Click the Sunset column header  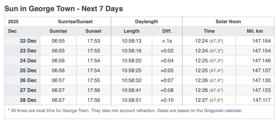(x=93, y=31)
